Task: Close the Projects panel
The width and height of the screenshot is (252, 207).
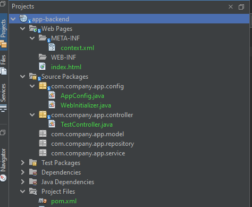Action: point(231,7)
